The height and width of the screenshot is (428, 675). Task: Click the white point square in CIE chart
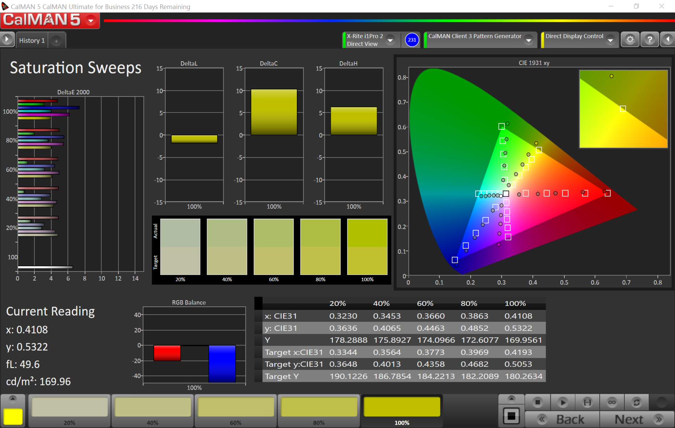tap(506, 194)
